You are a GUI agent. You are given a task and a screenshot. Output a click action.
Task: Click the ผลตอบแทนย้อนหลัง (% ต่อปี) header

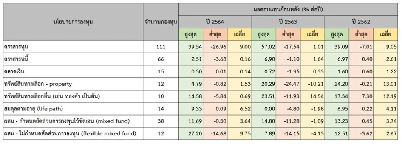click(x=288, y=9)
